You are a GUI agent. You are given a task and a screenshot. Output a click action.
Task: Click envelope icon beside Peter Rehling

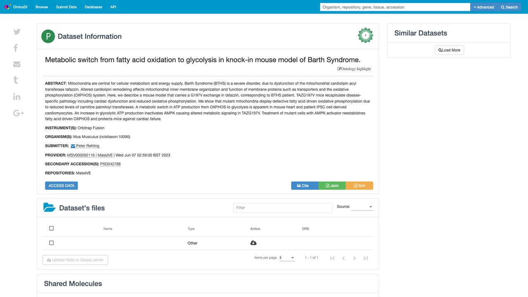click(73, 146)
